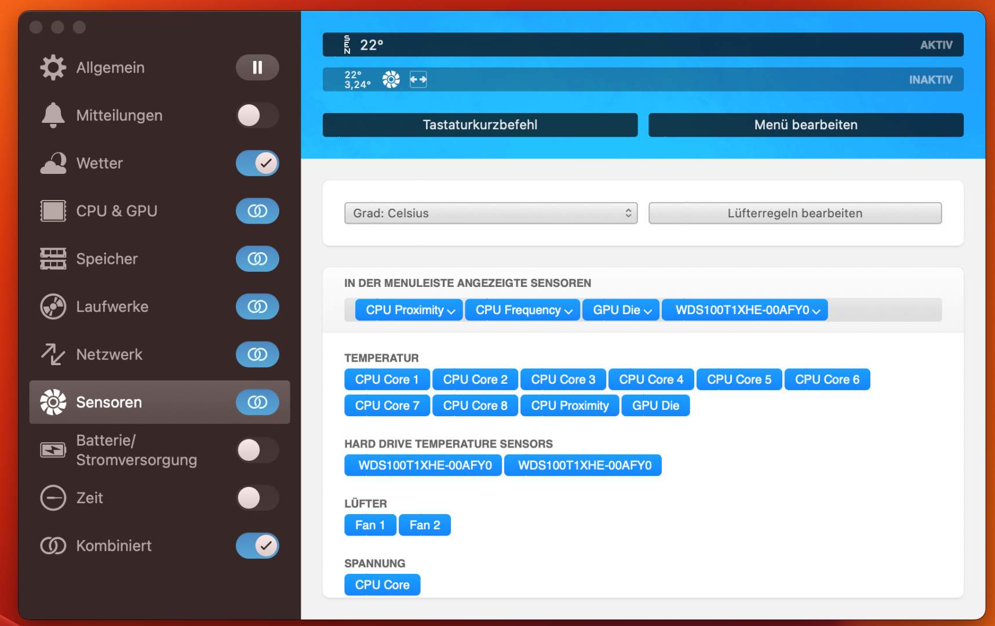Viewport: 995px width, 626px height.
Task: Select the Allgemein label in the sidebar
Action: [x=111, y=67]
